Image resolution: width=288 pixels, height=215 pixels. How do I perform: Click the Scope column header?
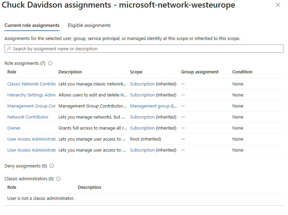136,72
